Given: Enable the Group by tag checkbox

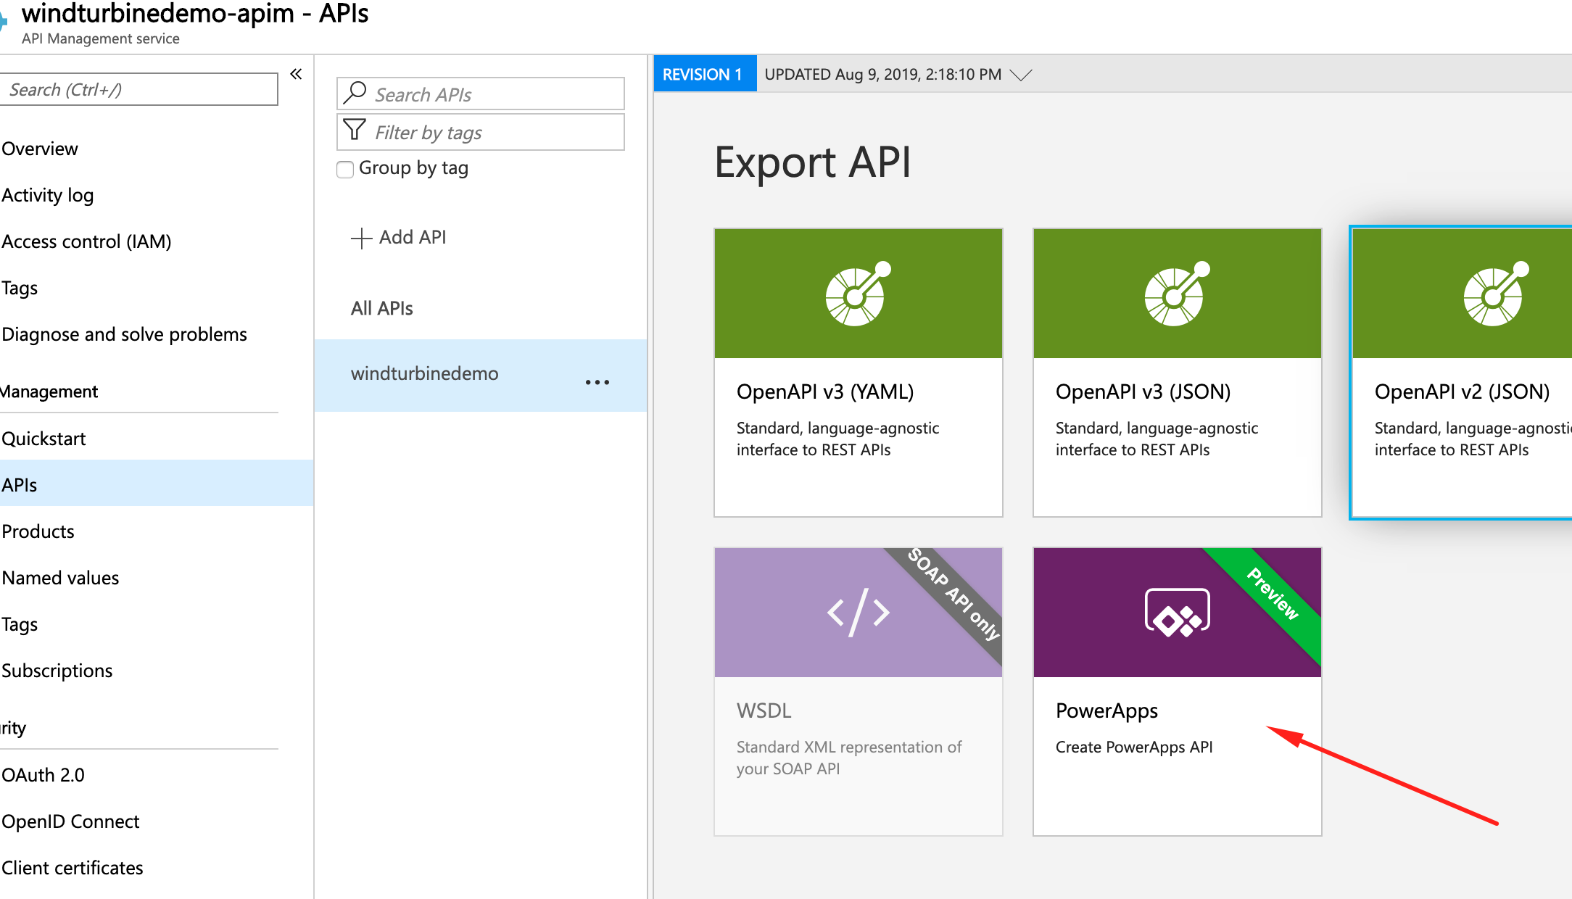Looking at the screenshot, I should pos(344,169).
